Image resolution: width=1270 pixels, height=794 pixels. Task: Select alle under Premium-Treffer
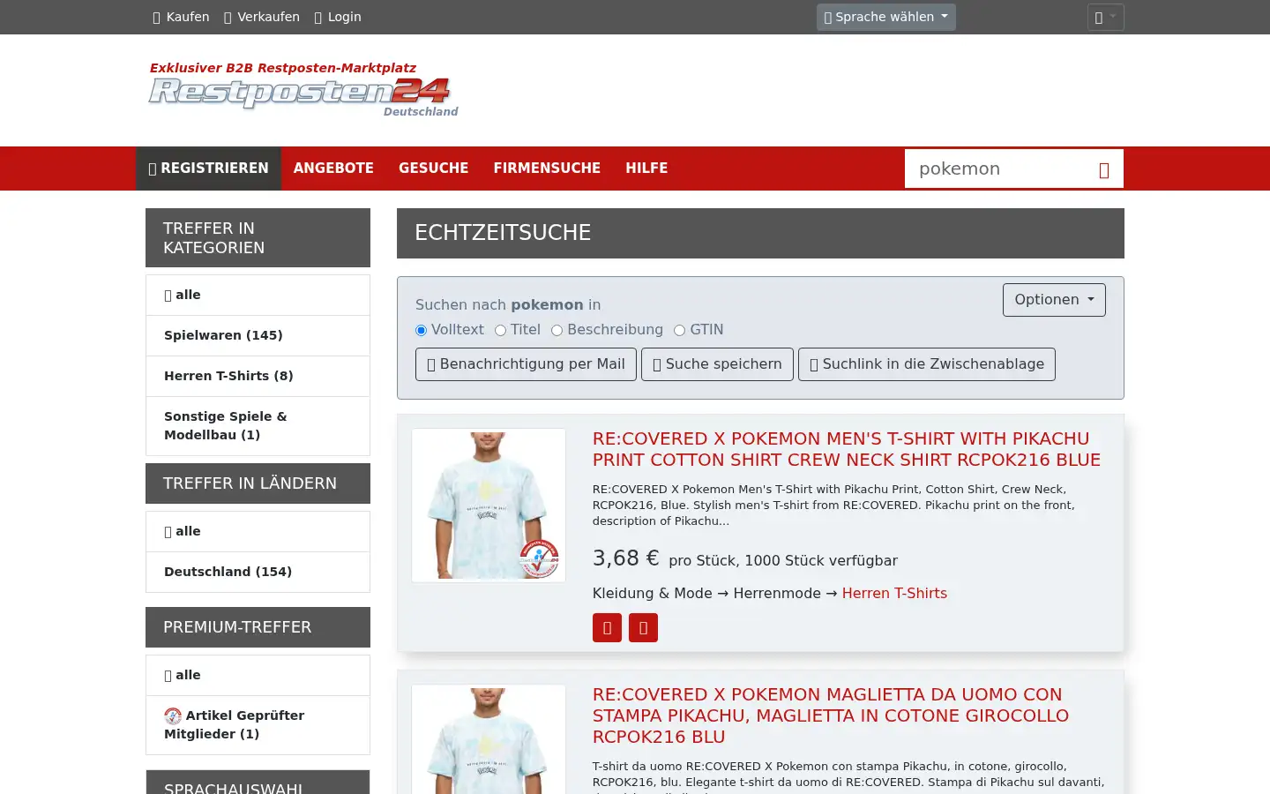pos(258,675)
